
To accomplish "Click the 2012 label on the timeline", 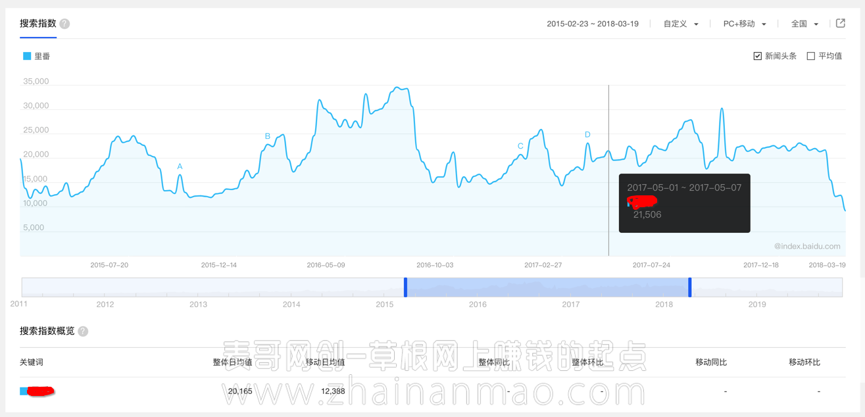I will [105, 304].
